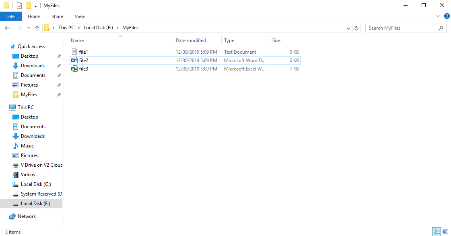Open recent locations dropdown arrow

tap(29, 28)
